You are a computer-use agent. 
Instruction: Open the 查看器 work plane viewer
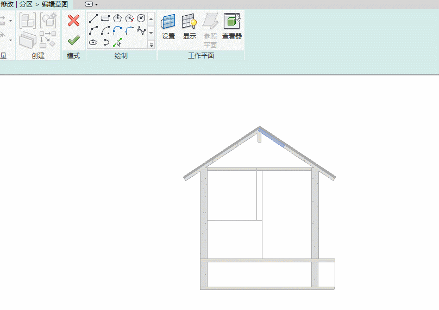[x=232, y=27]
